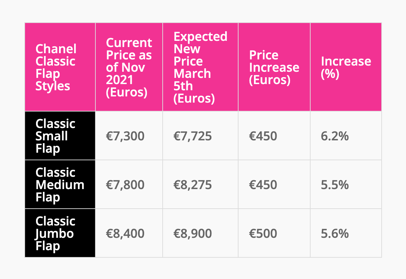The height and width of the screenshot is (279, 406).
Task: Select the €450 increase in Medium Flap row
Action: click(x=263, y=185)
